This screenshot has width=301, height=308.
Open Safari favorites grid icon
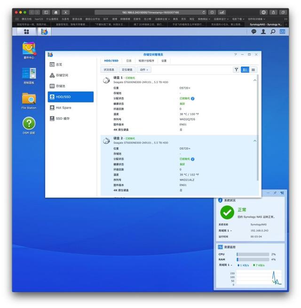(x=17, y=19)
